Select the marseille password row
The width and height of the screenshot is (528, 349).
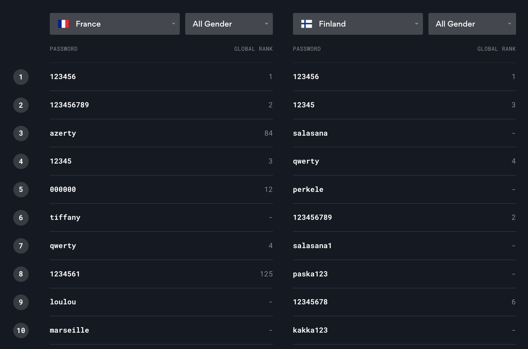pos(161,330)
